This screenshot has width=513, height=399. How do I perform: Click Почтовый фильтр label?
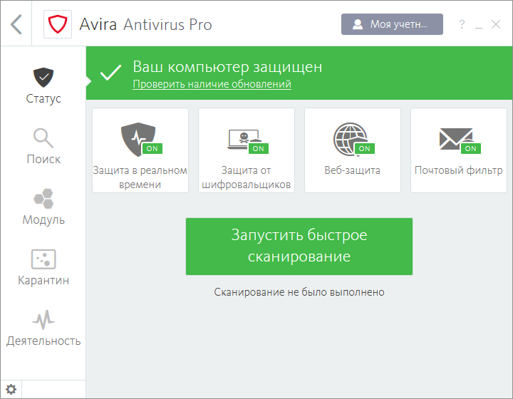tap(458, 170)
